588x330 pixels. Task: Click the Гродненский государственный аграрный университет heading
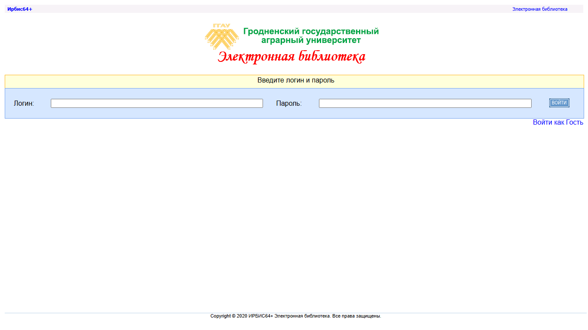tap(311, 36)
